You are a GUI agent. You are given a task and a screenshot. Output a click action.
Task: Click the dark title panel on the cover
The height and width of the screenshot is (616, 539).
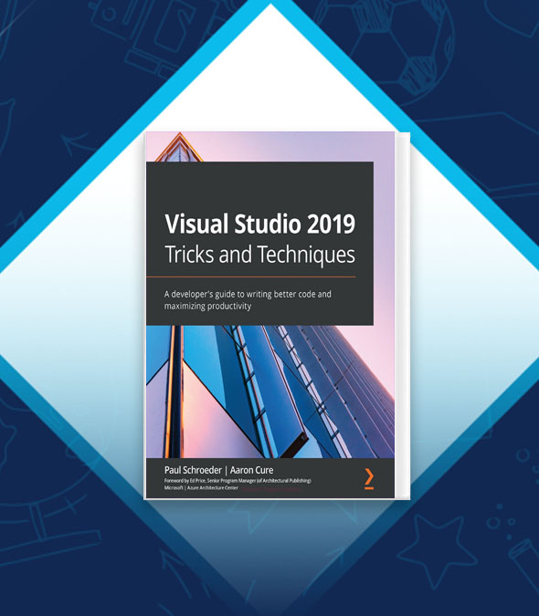click(259, 244)
